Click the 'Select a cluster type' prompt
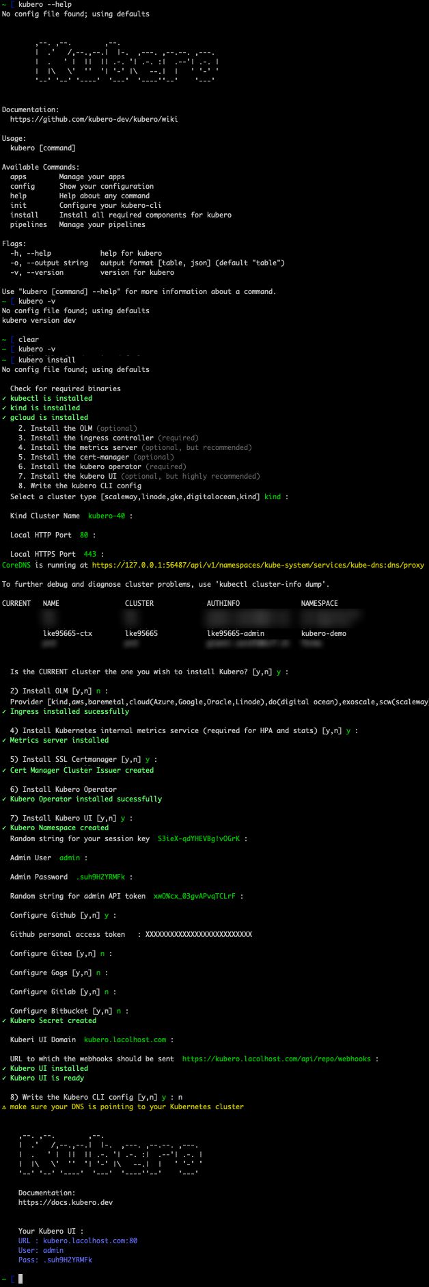The image size is (429, 1287). pos(149,496)
